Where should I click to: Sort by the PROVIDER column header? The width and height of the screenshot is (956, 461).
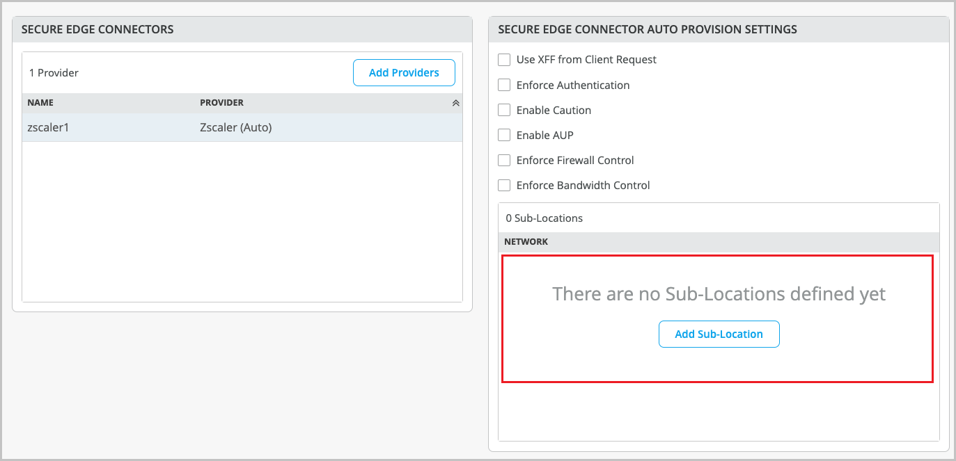coord(221,103)
